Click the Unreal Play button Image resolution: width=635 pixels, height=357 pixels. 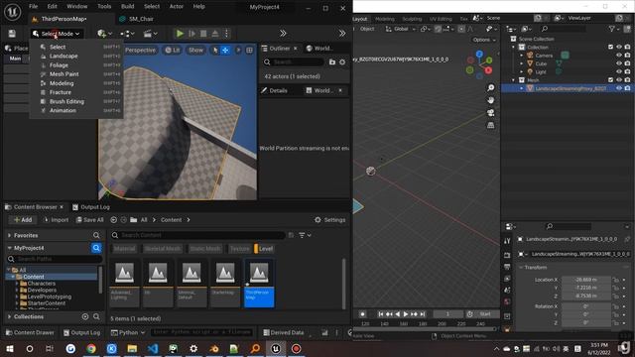(180, 34)
